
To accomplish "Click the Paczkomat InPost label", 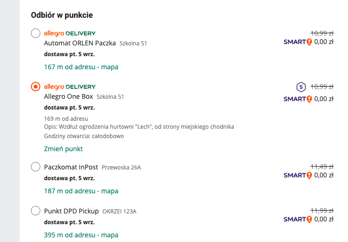I will [71, 167].
